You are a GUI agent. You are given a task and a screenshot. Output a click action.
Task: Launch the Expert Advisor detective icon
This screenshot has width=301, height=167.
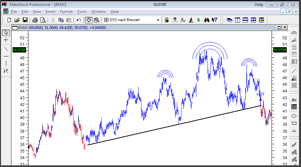click(175, 20)
